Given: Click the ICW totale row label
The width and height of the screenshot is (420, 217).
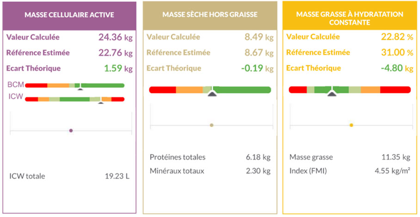Looking at the screenshot, I should tap(27, 176).
